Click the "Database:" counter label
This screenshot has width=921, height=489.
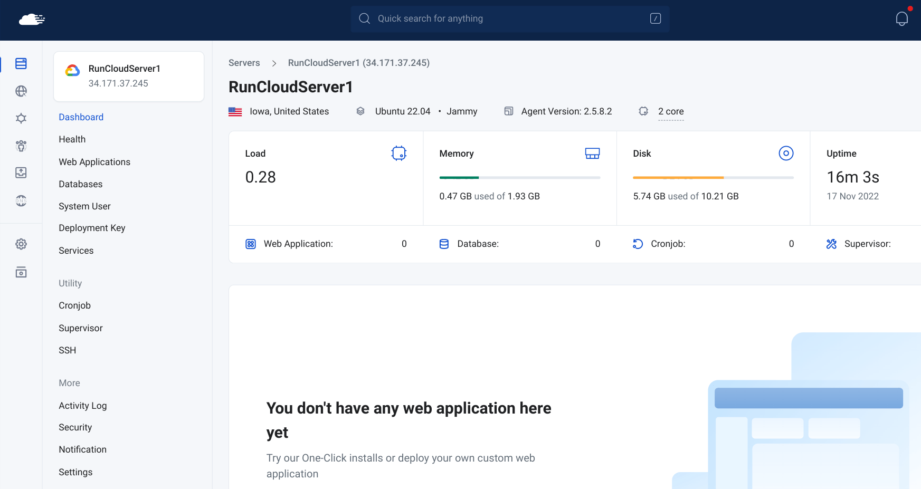478,244
